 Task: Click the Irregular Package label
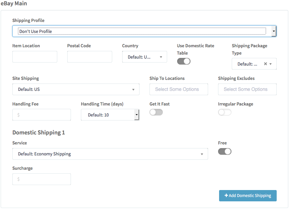tap(235, 104)
